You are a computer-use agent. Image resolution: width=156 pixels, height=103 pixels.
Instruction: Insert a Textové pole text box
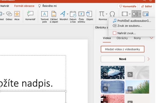click(x=45, y=17)
